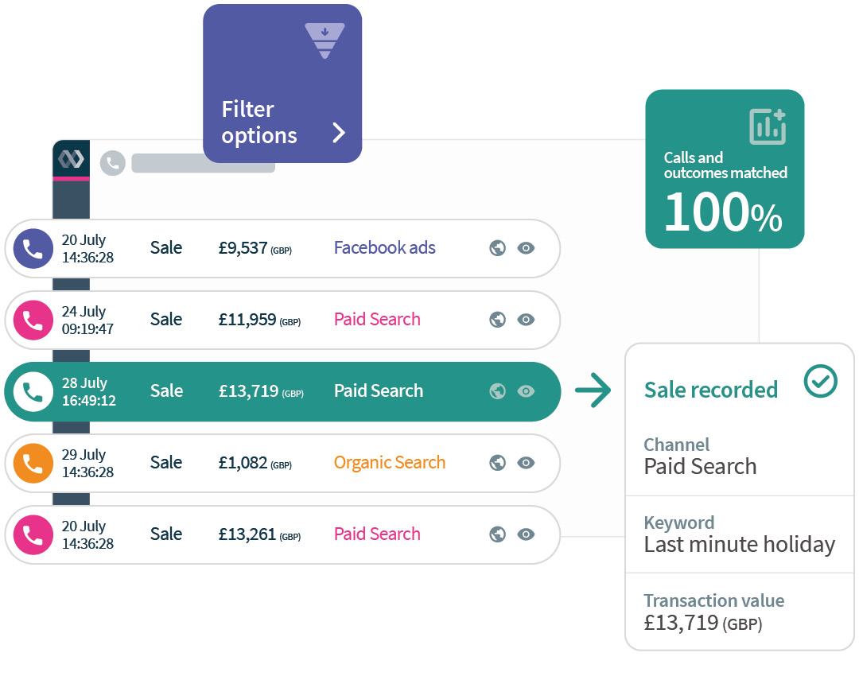Click the globe icon on the Organic Search row
The height and width of the screenshot is (676, 859).
click(x=498, y=463)
